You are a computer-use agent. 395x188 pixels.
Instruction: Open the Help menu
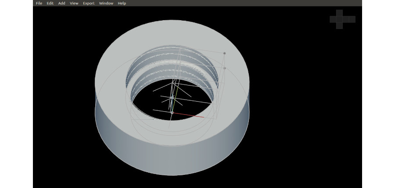coord(122,3)
